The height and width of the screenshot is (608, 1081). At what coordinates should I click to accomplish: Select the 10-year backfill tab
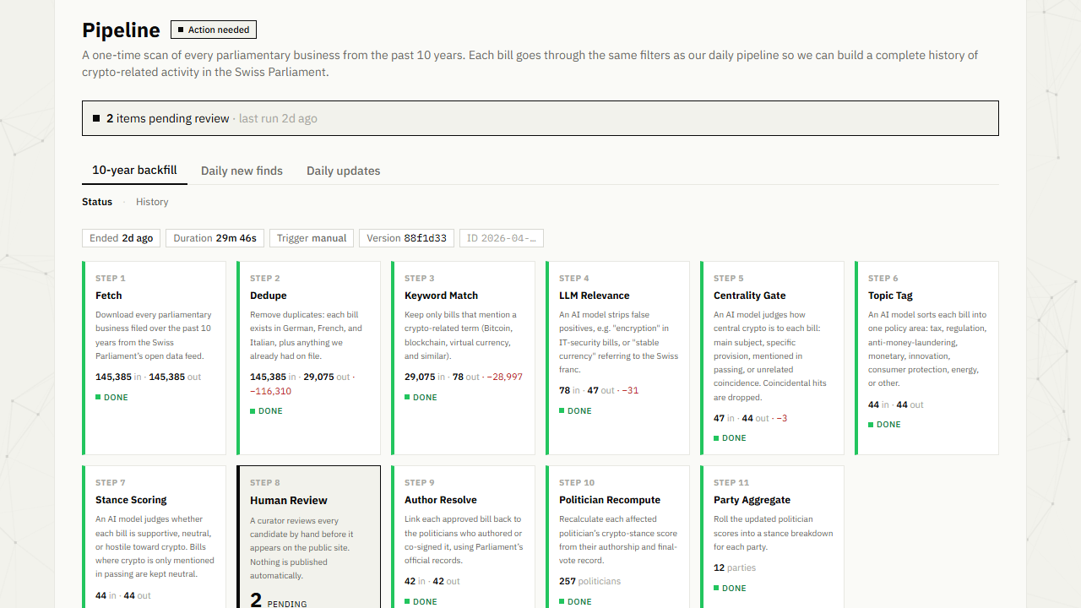(x=134, y=170)
